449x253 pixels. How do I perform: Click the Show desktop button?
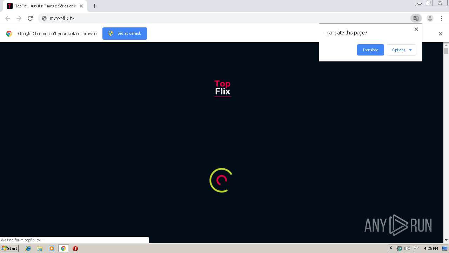coord(445,248)
